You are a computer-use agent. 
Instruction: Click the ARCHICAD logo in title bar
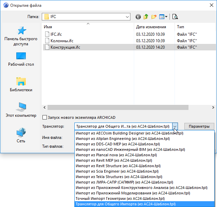coord(6,5)
